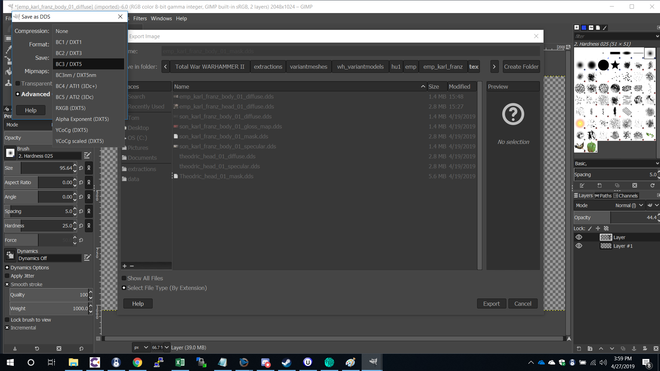Enable the Apply Jitter checkbox

click(7, 276)
